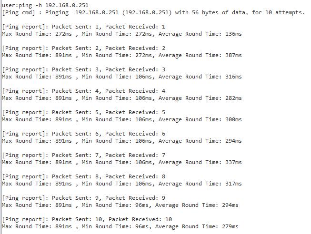311x234 pixels.
Task: Click the "Average Round Time: 279ms" value
Action: coord(197,226)
